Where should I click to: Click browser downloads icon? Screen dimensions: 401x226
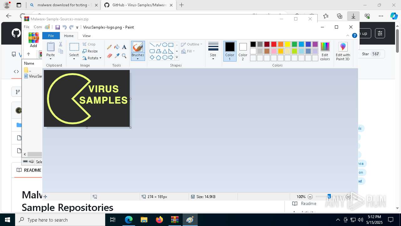click(x=353, y=16)
